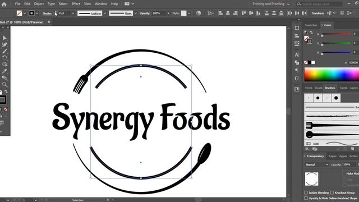Select the Shape Builder tool
The height and width of the screenshot is (202, 359).
(4, 65)
